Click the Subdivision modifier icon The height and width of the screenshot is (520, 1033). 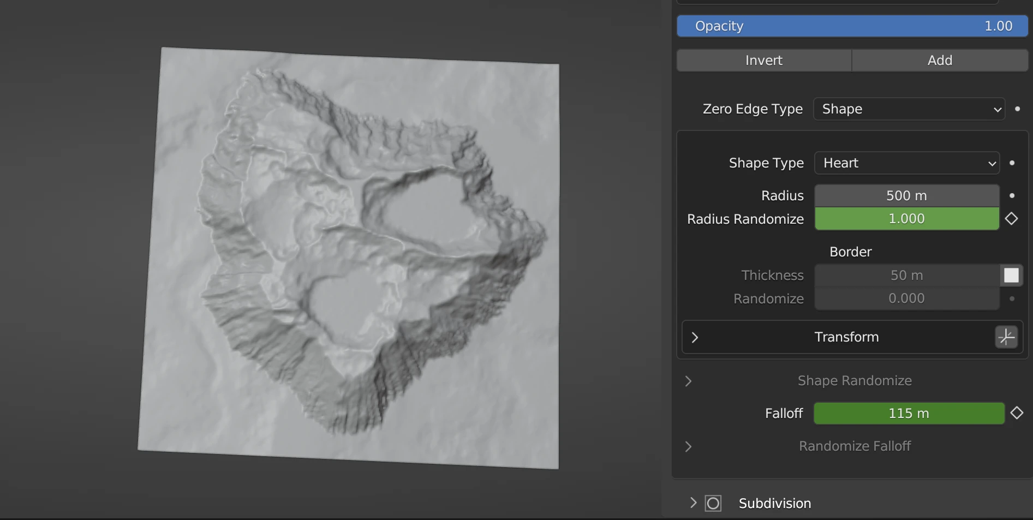coord(713,503)
